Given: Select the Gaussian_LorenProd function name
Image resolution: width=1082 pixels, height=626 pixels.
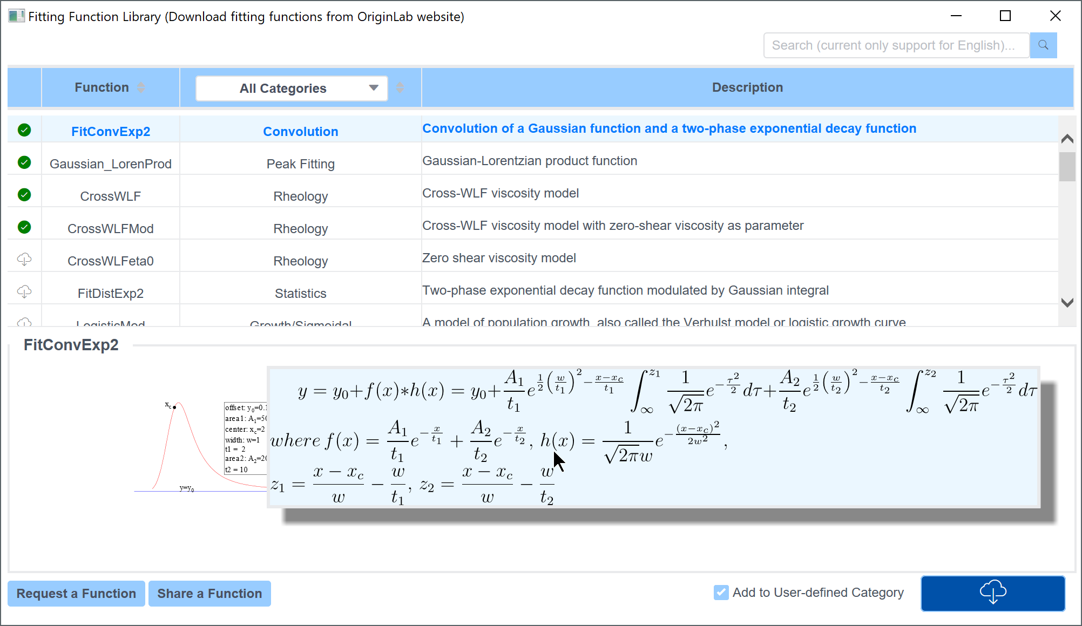Looking at the screenshot, I should click(x=111, y=164).
